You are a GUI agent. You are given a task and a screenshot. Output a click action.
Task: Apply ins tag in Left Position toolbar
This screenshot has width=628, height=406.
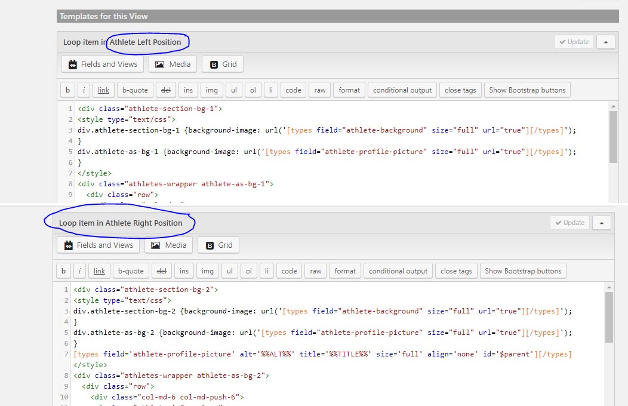pos(188,90)
